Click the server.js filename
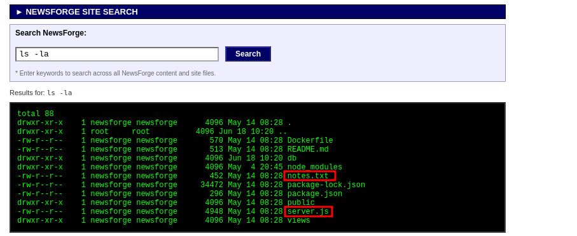Viewport: 577px width, 236px height. pyautogui.click(x=308, y=211)
